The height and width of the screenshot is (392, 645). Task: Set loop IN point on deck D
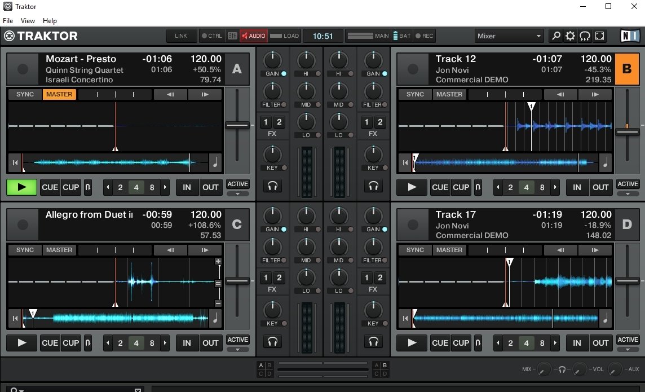577,343
